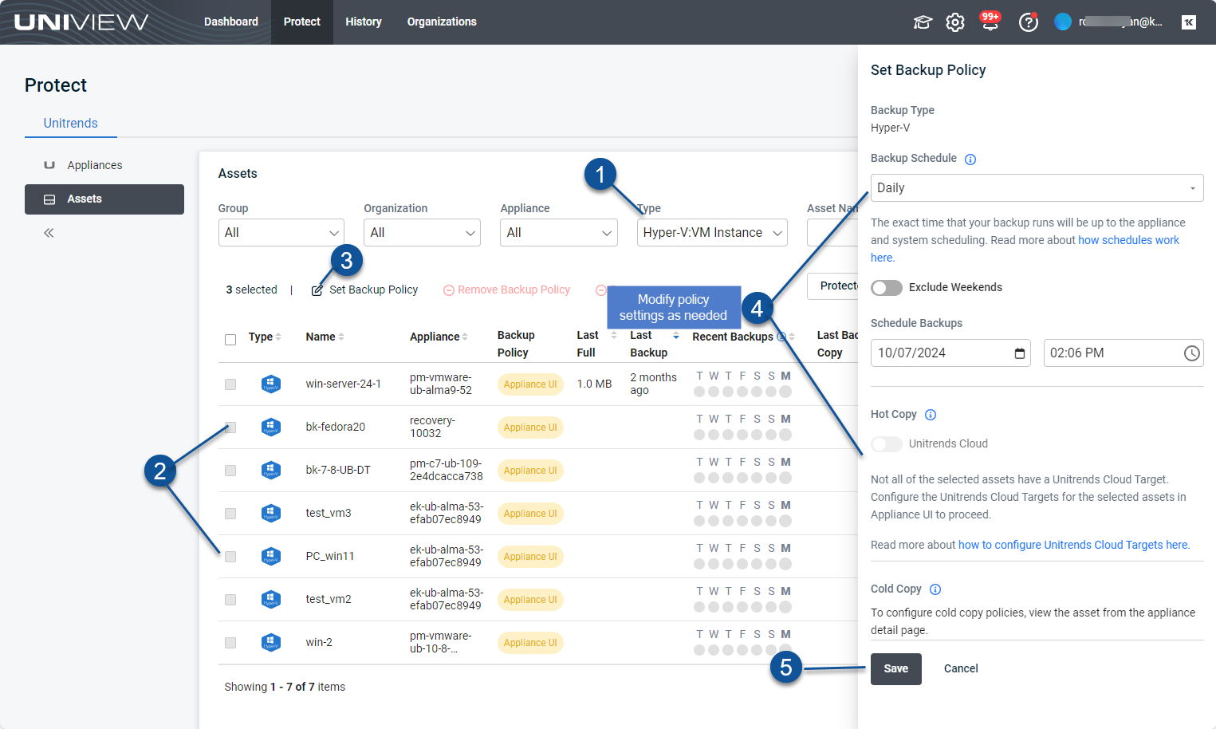The height and width of the screenshot is (729, 1216).
Task: Open clock time picker icon
Action: (1192, 353)
